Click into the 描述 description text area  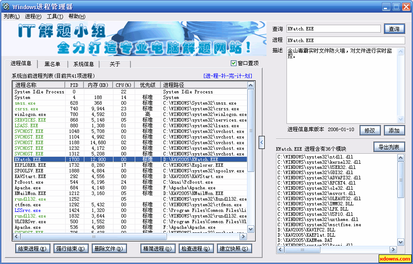coord(342,85)
